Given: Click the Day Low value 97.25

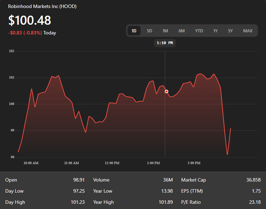Looking at the screenshot, I should point(79,191).
